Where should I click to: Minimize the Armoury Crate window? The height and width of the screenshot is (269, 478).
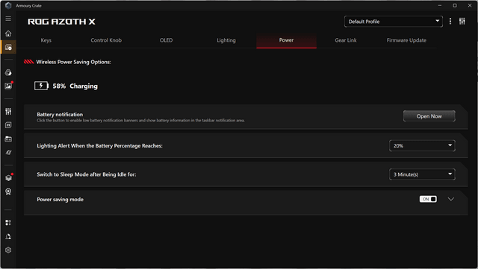coord(440,5)
